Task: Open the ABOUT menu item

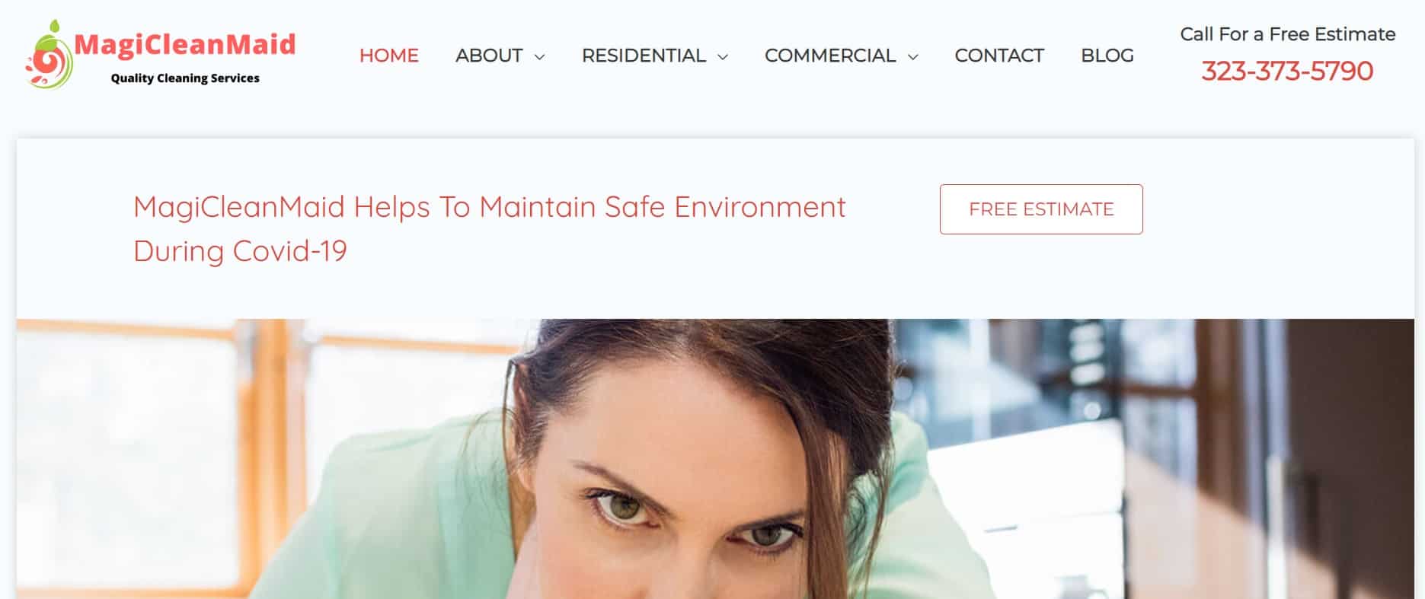Action: pos(489,56)
